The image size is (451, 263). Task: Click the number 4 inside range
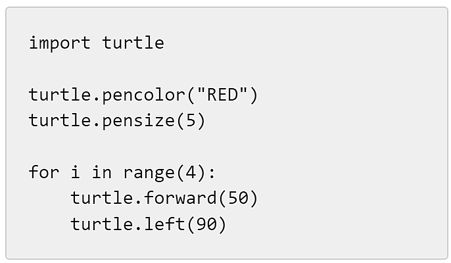[191, 172]
